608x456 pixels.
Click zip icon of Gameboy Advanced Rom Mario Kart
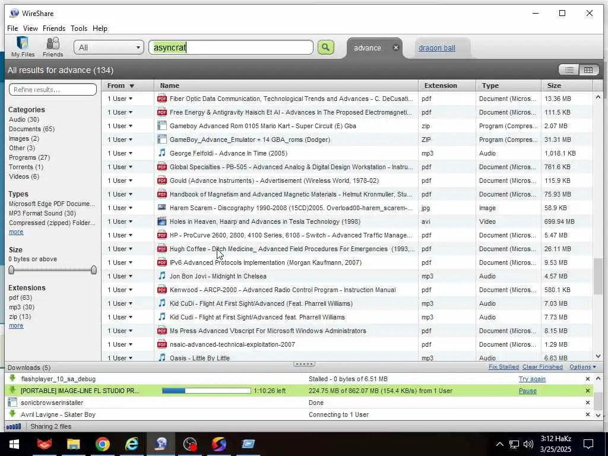[162, 126]
